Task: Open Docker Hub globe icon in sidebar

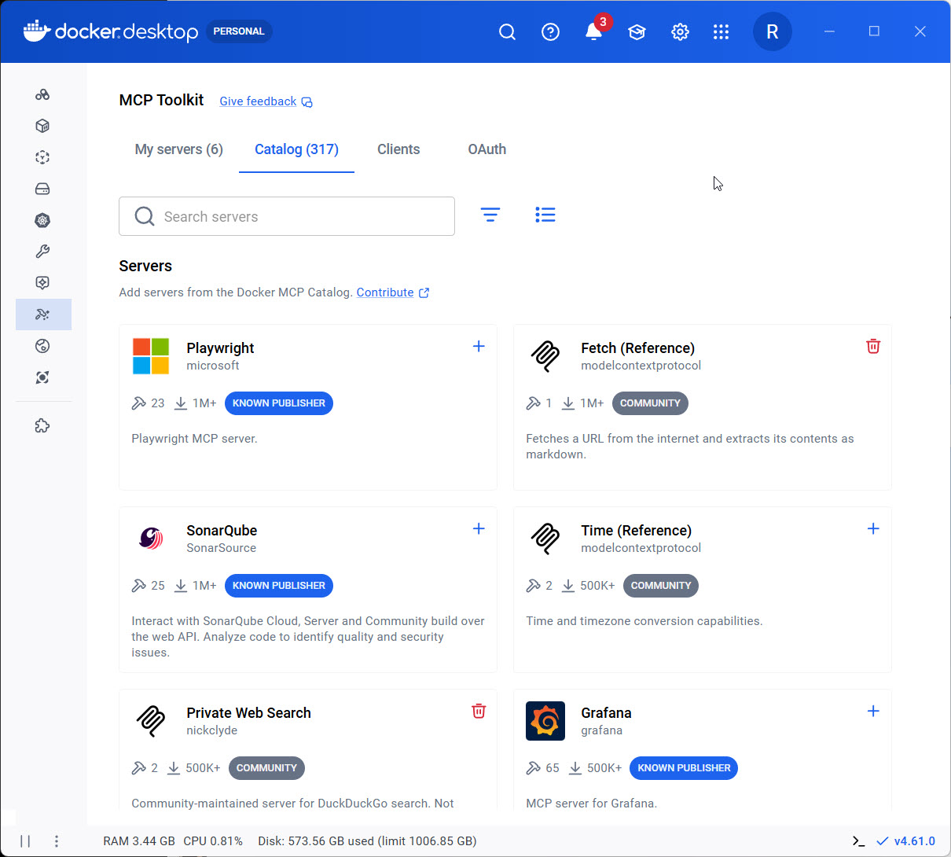Action: pos(42,346)
